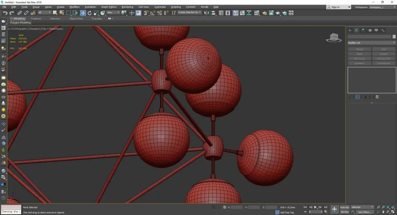397x215 pixels.
Task: Expand the Polygon Modeling panel
Action: 21,23
